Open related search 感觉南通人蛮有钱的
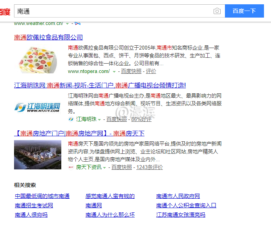The width and height of the screenshot is (271, 226). coord(110,196)
